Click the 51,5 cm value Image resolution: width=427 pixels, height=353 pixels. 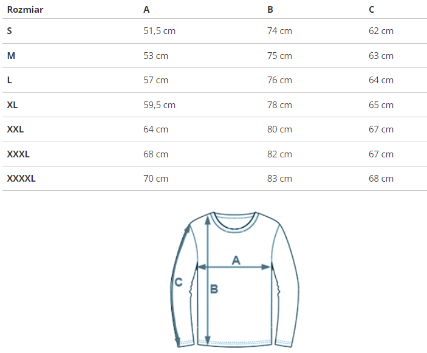coord(159,31)
